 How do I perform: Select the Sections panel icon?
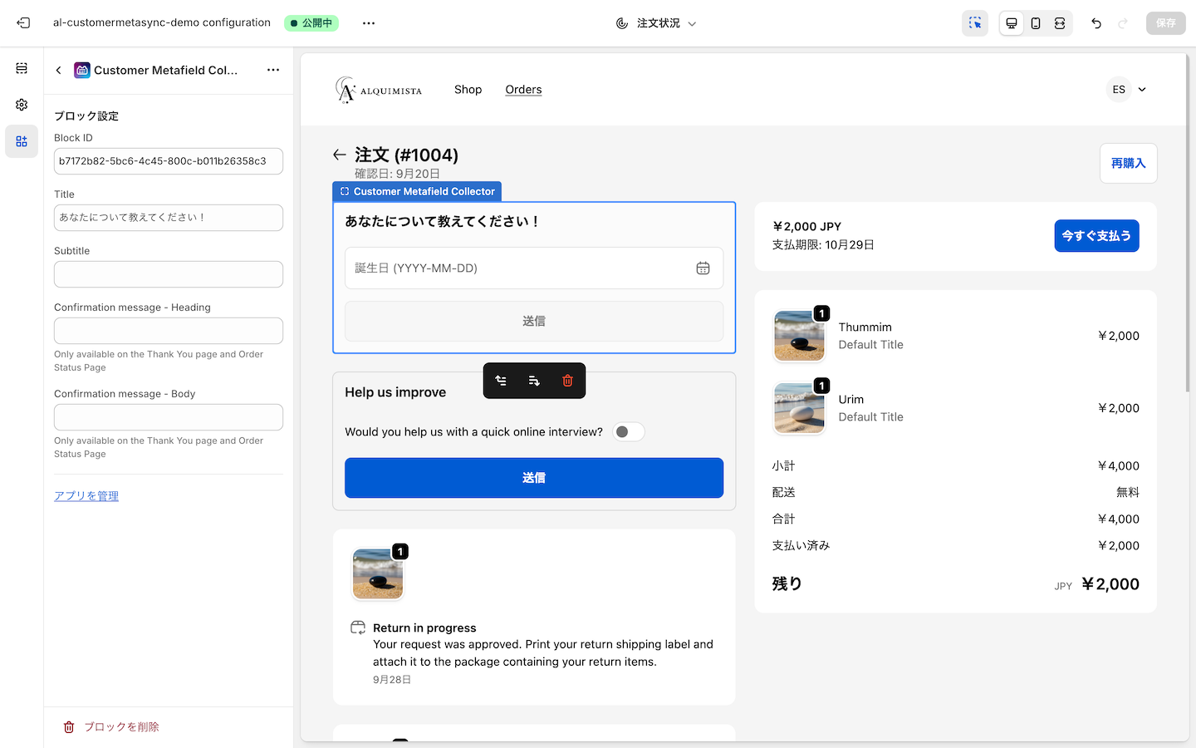22,68
